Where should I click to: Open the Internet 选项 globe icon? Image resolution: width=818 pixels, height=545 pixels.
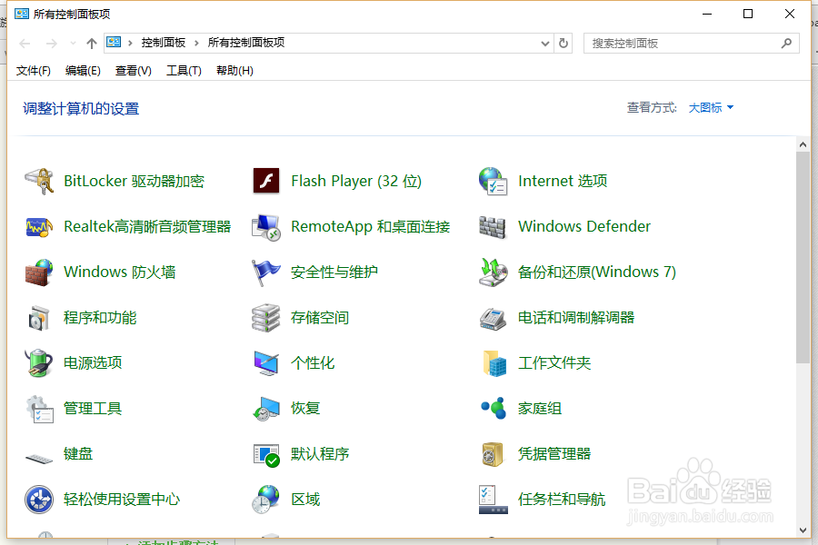[493, 181]
